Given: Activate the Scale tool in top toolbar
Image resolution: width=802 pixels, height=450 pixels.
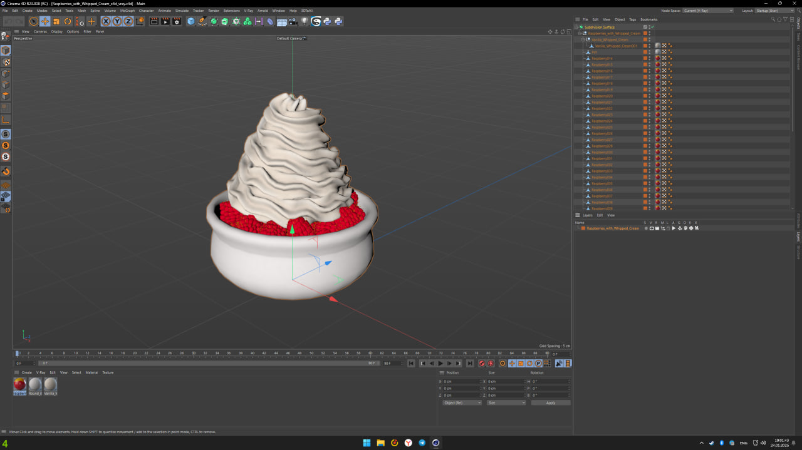Looking at the screenshot, I should point(56,21).
